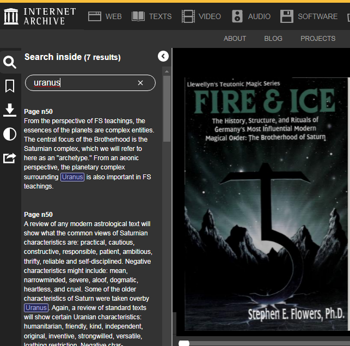Select the search magnifier sidebar icon
This screenshot has width=350, height=346.
[10, 62]
